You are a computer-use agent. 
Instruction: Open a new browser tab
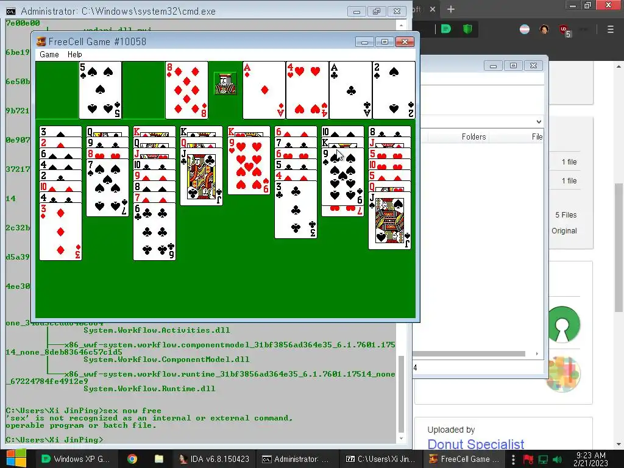450,9
